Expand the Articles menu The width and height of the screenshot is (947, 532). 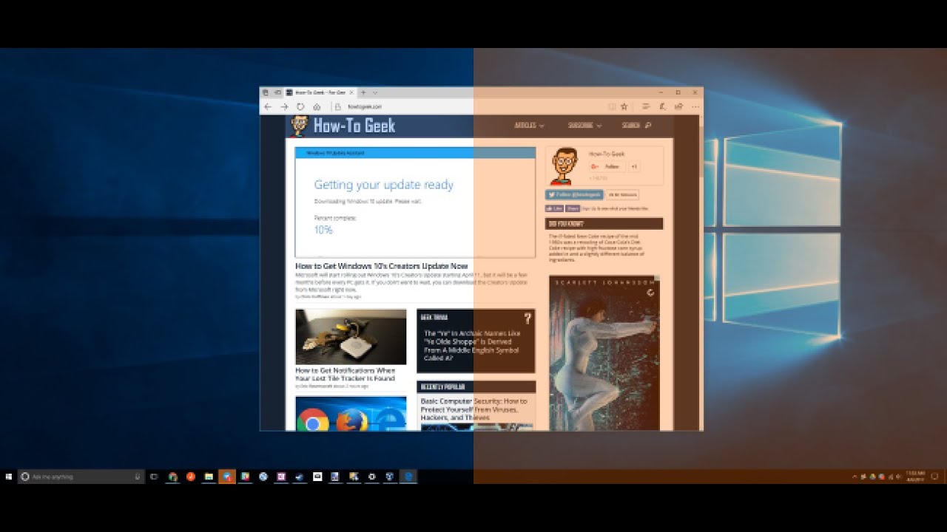[x=529, y=126]
